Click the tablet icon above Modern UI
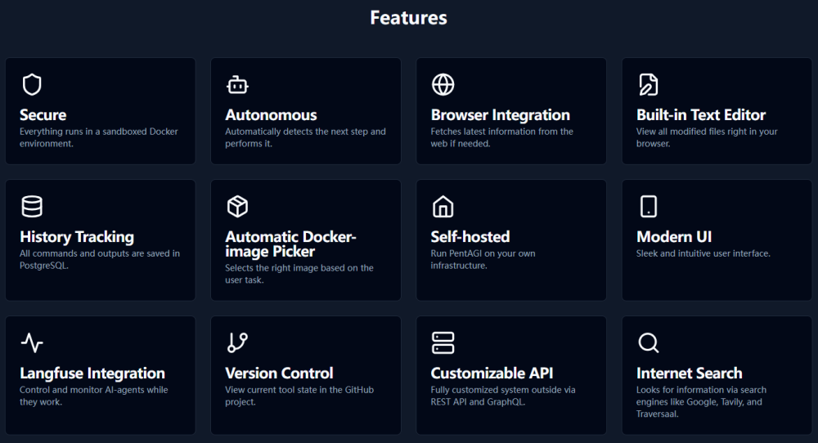Image resolution: width=818 pixels, height=443 pixels. [x=648, y=207]
